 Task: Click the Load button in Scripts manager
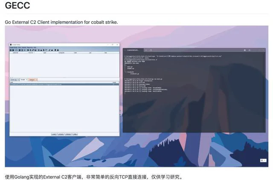[54, 134]
